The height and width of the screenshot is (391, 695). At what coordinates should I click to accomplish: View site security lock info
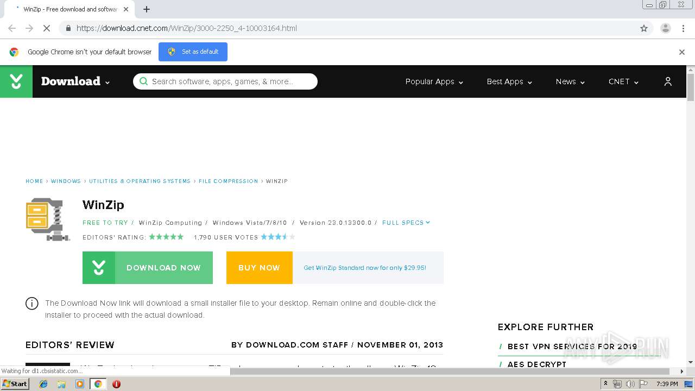click(x=68, y=28)
